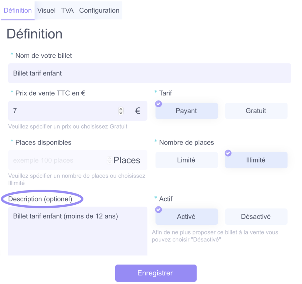Choose Limité number of places
Viewport: 302px width, 284px height.
coord(187,160)
